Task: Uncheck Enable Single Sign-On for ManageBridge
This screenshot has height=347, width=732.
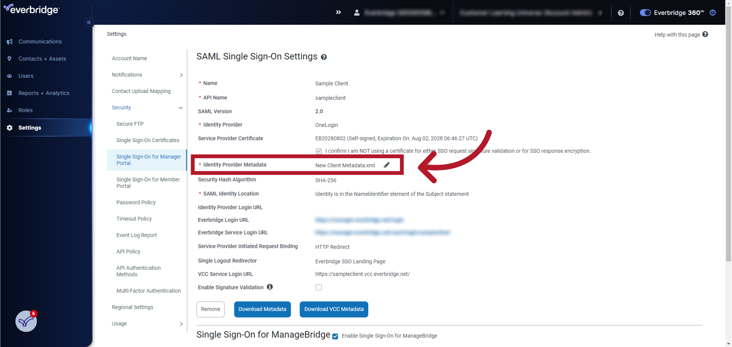Action: 335,336
